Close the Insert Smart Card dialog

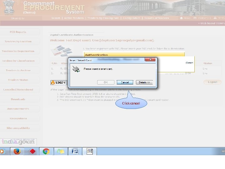pyautogui.click(x=150, y=59)
